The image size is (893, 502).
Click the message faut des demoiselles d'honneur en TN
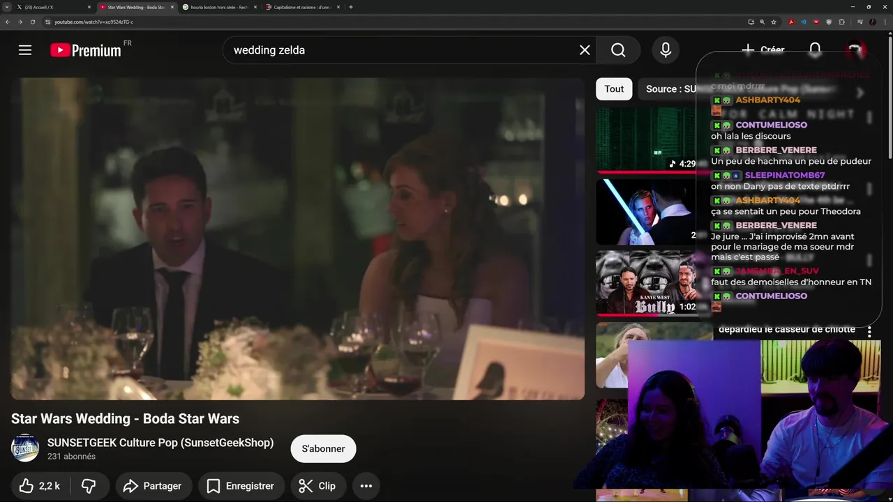tap(791, 282)
